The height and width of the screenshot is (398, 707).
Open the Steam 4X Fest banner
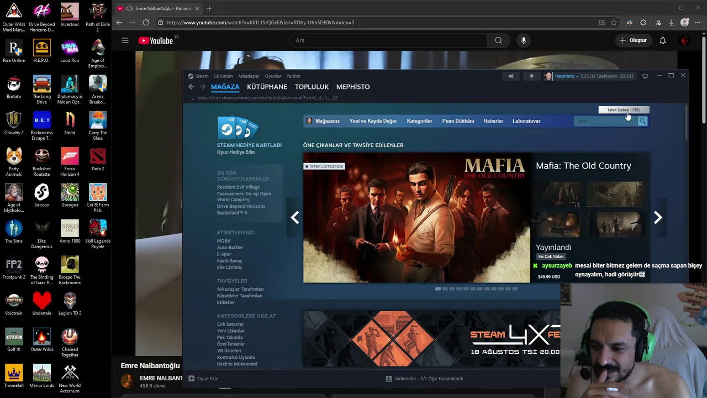pyautogui.click(x=431, y=339)
